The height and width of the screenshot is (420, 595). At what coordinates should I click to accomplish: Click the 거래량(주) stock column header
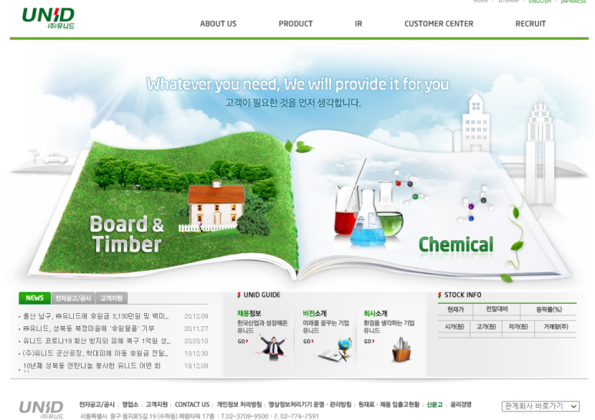point(556,326)
